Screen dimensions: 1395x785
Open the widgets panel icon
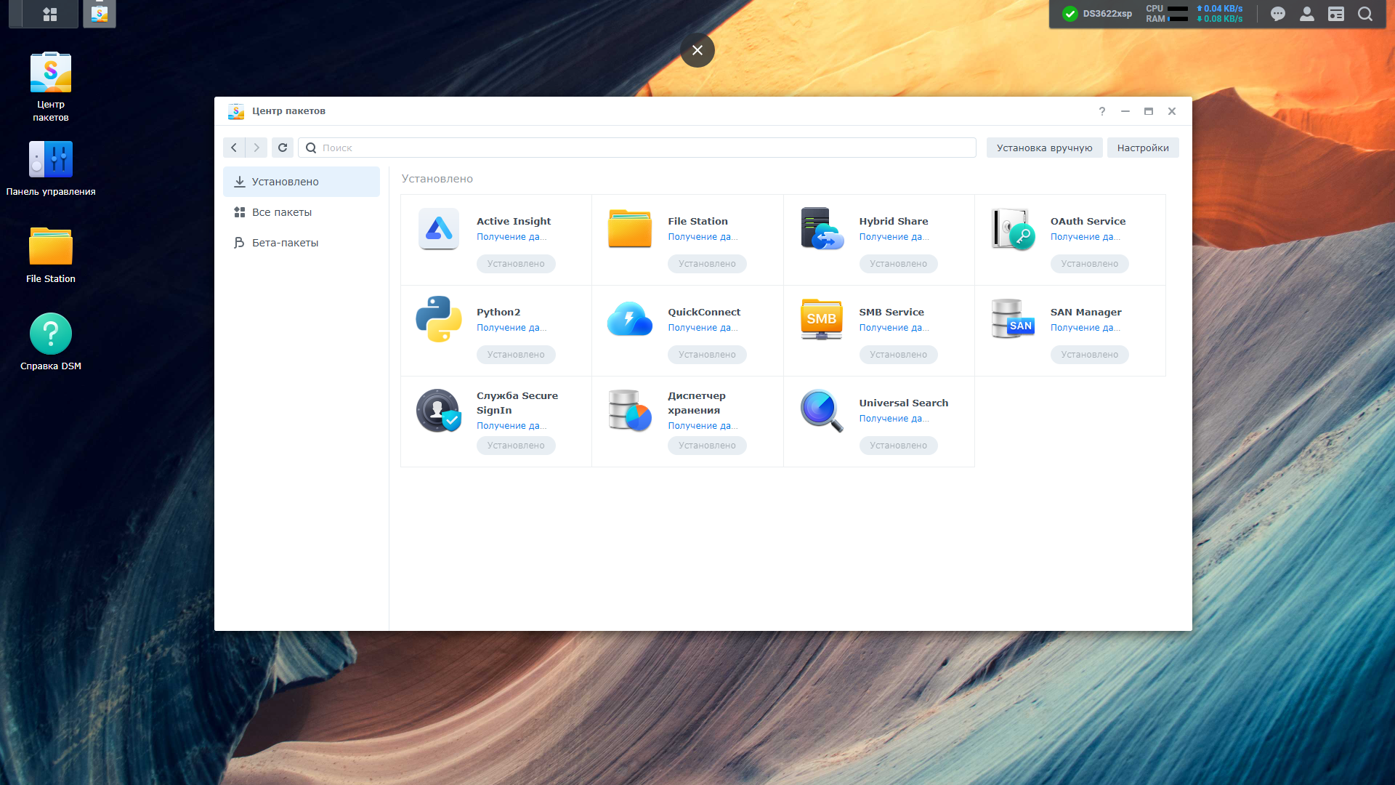[1336, 14]
